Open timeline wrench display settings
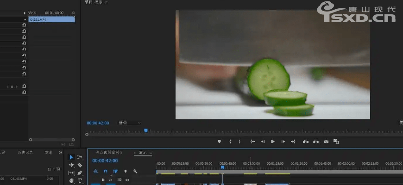Image resolution: width=403 pixels, height=185 pixels. [x=135, y=171]
